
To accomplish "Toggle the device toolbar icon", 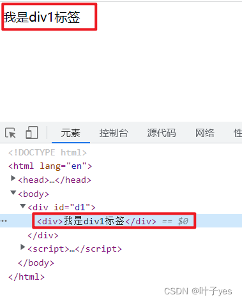I will click(32, 133).
